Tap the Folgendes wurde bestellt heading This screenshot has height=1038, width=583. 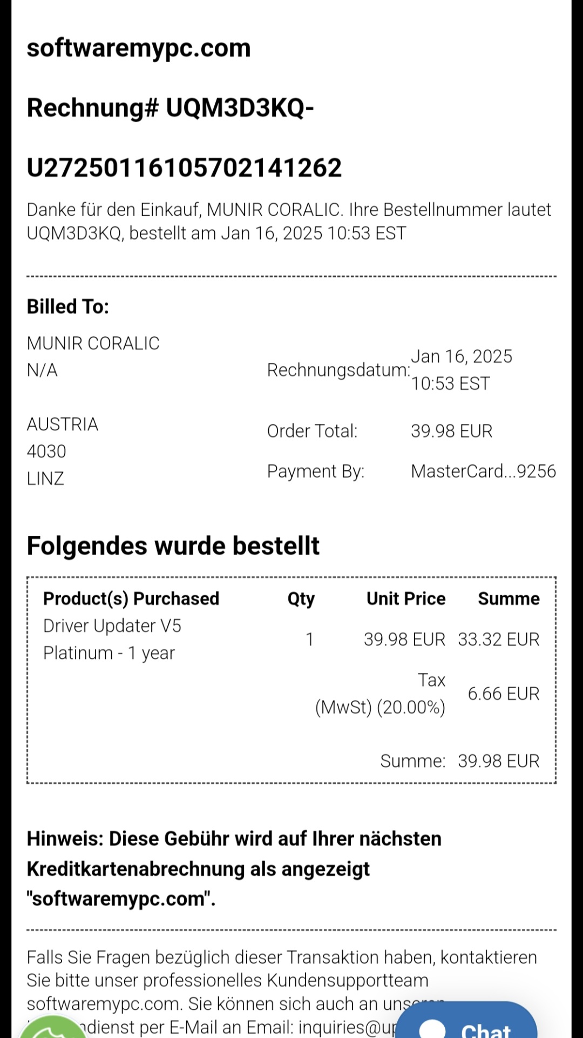(x=173, y=546)
